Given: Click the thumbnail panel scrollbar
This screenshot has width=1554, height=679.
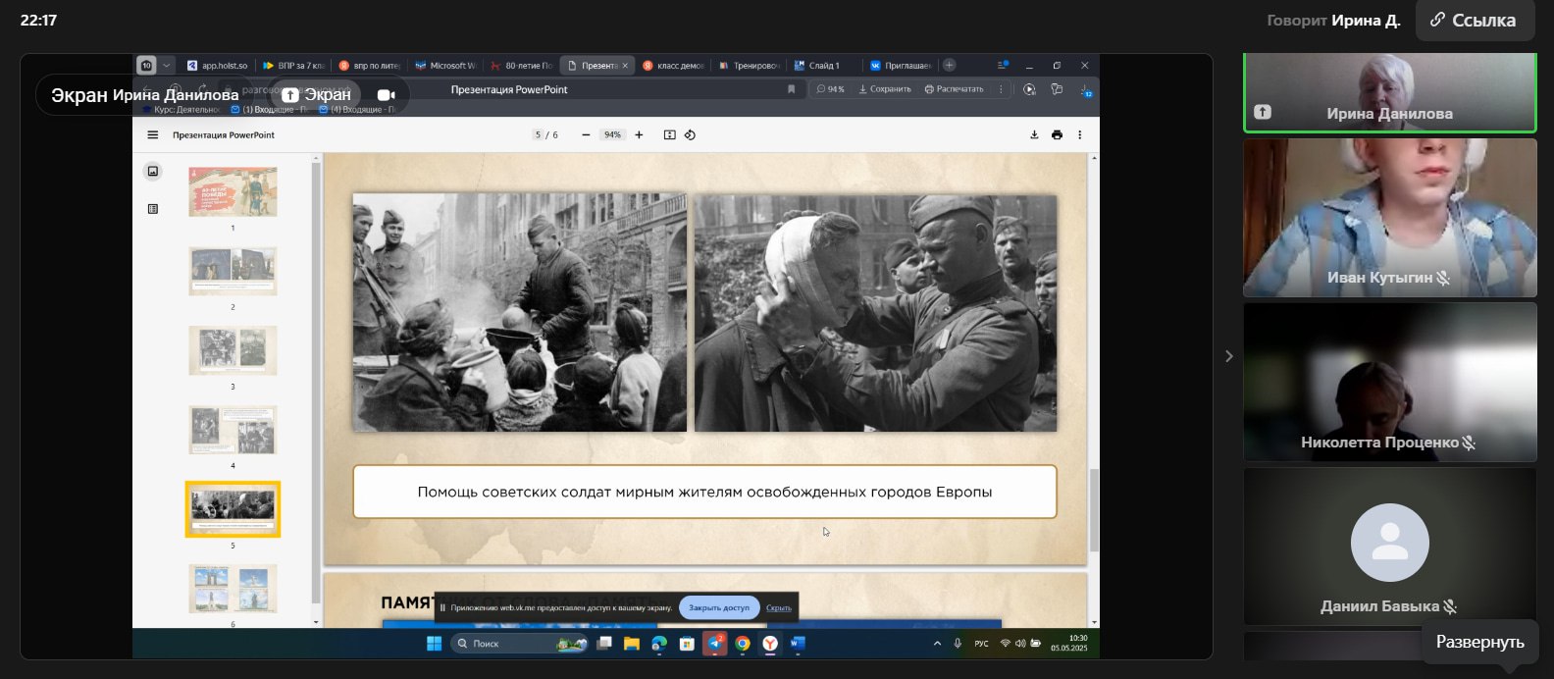Looking at the screenshot, I should click(316, 383).
